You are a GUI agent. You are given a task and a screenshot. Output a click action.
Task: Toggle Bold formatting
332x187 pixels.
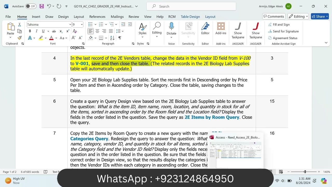[30, 31]
